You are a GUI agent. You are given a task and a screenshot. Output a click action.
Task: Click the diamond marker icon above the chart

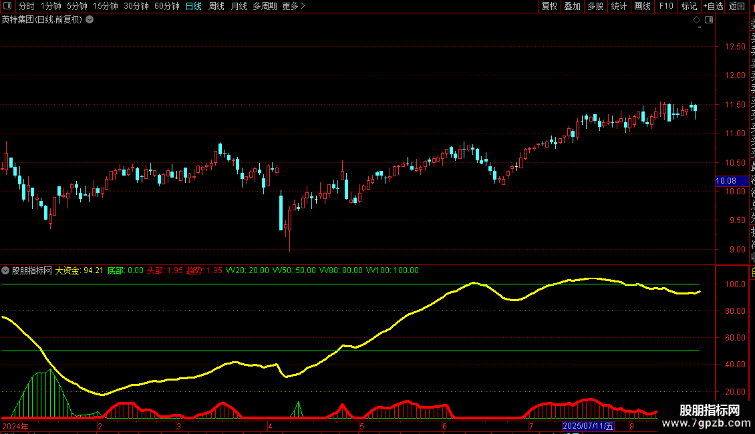pyautogui.click(x=696, y=20)
